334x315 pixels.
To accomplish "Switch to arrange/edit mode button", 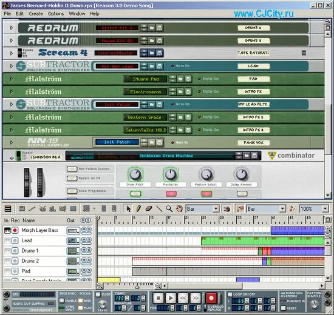I will click(8, 209).
